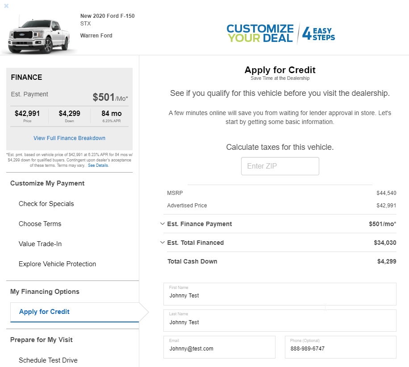Open the See Details disclaimer link
Viewport: 409px width, 367px height.
click(x=98, y=165)
